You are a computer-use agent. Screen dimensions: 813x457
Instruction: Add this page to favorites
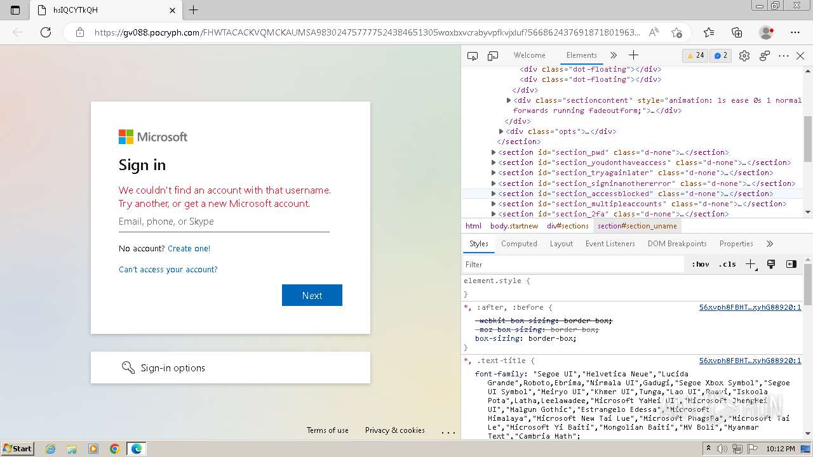[677, 32]
